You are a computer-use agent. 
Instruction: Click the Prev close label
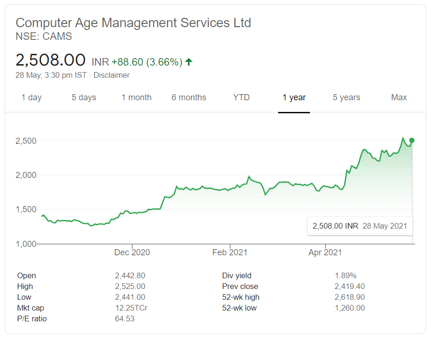pos(240,286)
